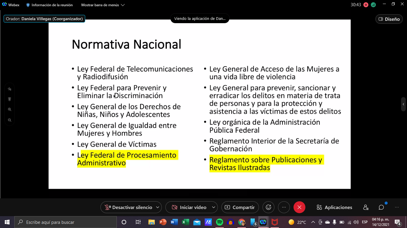This screenshot has width=407, height=228.
Task: Open Excel from taskbar
Action: pos(186,222)
